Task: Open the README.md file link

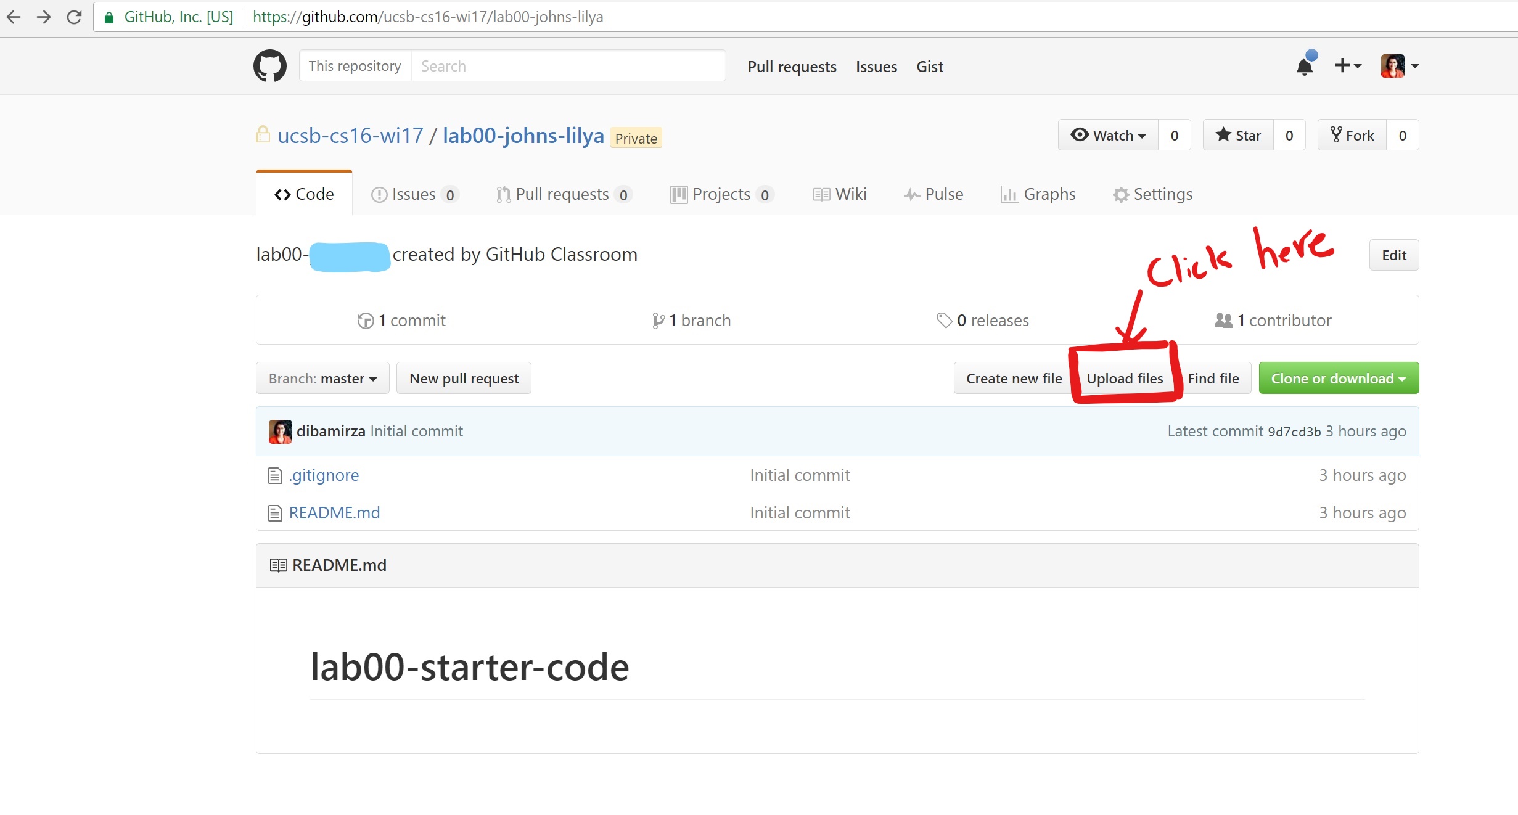Action: 334,513
